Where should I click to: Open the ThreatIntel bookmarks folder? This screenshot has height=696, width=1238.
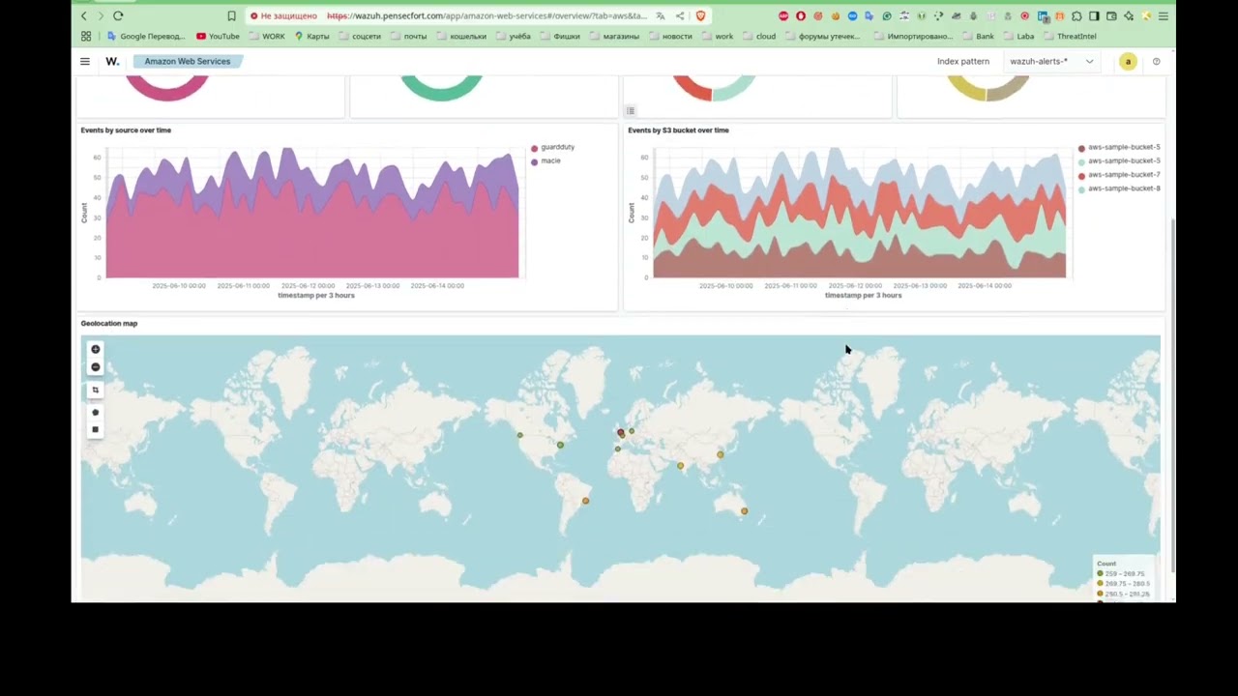[x=1069, y=36]
